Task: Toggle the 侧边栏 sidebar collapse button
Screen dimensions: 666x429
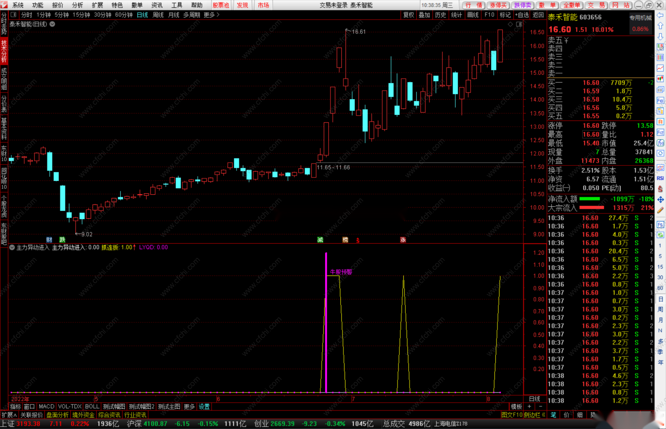Action: pyautogui.click(x=535, y=415)
